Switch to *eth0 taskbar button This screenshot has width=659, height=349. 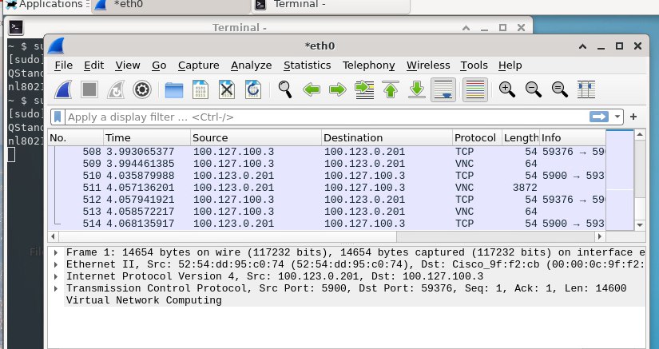click(171, 6)
